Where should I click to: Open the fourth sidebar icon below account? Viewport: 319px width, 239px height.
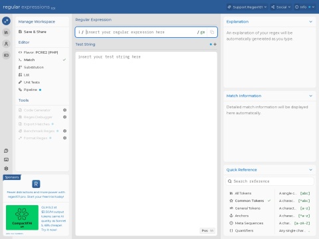tap(6, 55)
